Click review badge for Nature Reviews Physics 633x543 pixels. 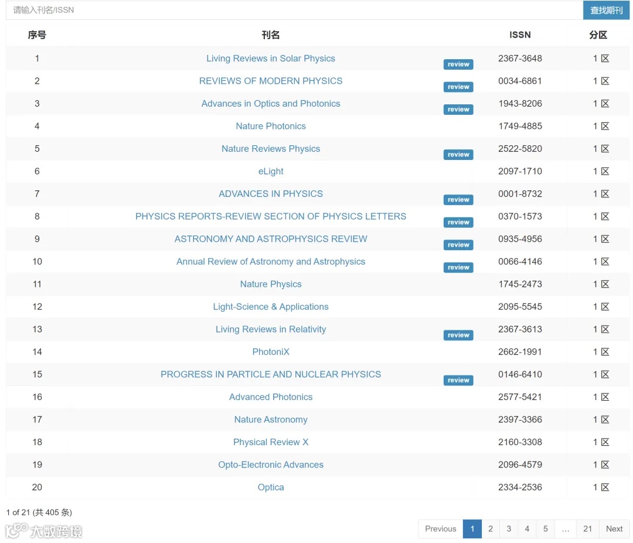pos(458,155)
